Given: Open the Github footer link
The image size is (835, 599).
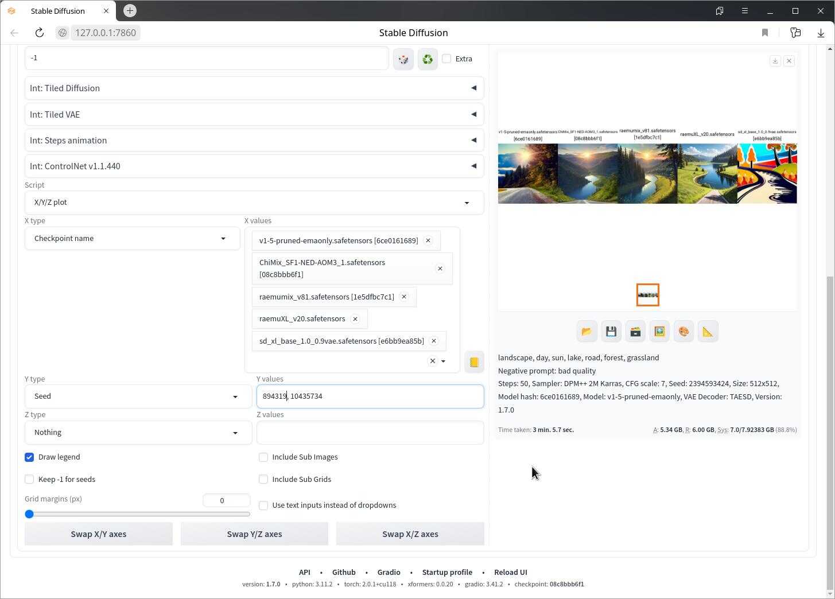Looking at the screenshot, I should 344,572.
